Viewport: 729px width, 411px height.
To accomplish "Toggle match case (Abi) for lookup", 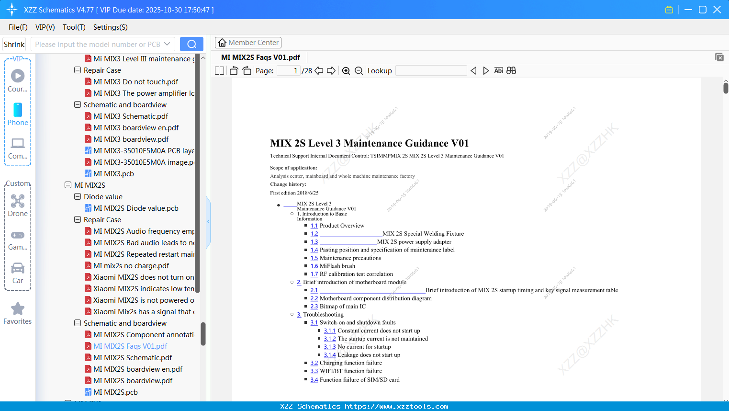I will click(499, 70).
